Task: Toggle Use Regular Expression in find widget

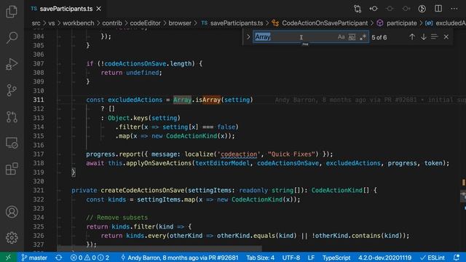Action: [363, 37]
